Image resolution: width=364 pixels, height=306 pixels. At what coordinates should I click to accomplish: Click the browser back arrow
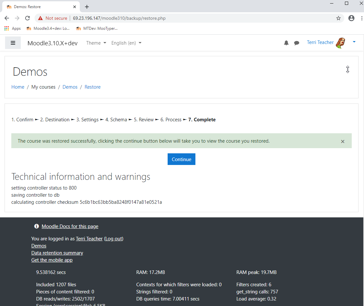(x=7, y=18)
